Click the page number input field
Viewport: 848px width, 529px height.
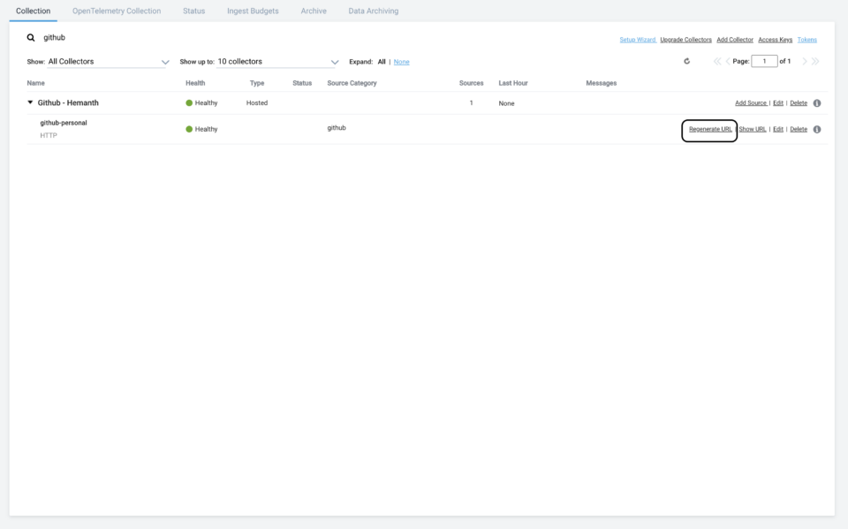[763, 61]
